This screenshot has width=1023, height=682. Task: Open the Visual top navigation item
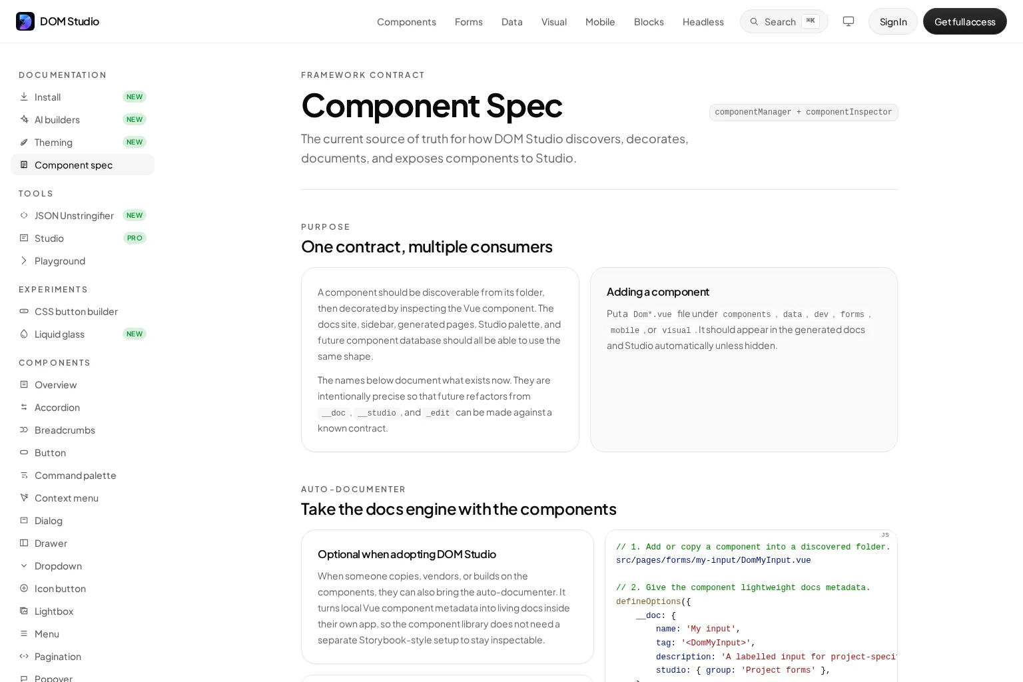[x=554, y=22]
